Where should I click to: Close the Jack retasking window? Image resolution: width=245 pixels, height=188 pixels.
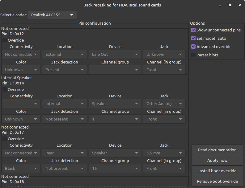[x=240, y=5]
